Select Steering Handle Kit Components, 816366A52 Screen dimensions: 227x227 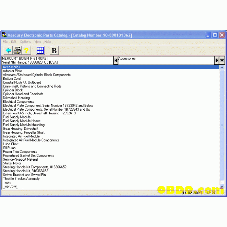(35, 167)
